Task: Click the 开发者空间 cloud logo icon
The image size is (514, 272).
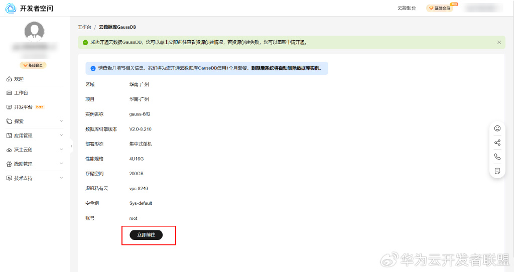Action: coord(11,8)
